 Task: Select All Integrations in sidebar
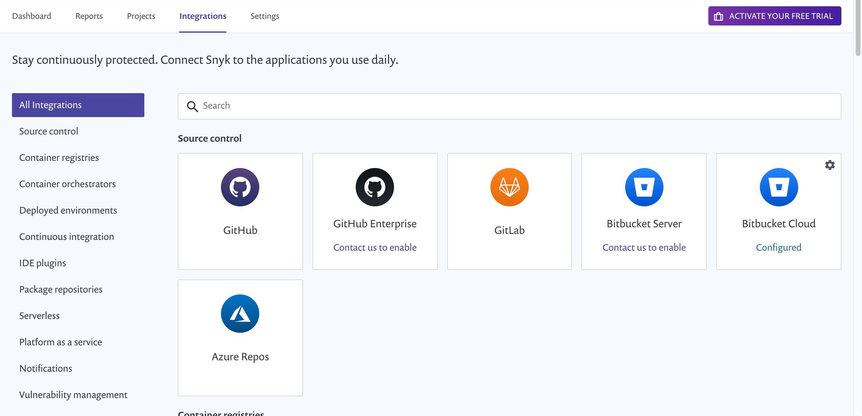pos(78,105)
